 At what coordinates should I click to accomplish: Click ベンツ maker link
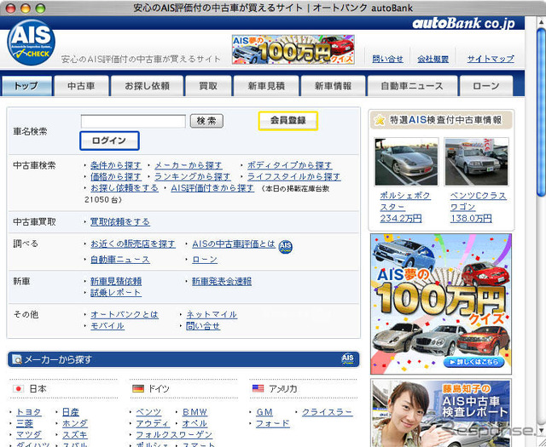coord(148,412)
